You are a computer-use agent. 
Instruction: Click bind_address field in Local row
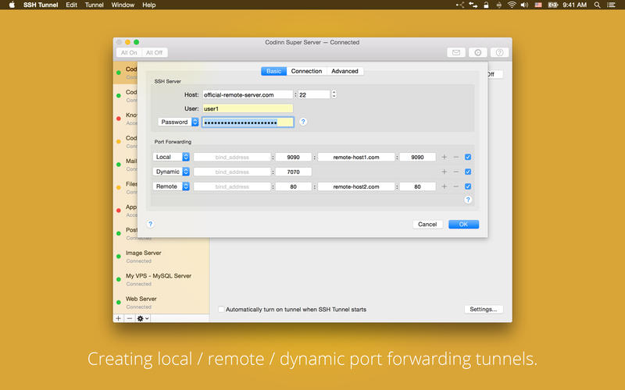coord(232,158)
